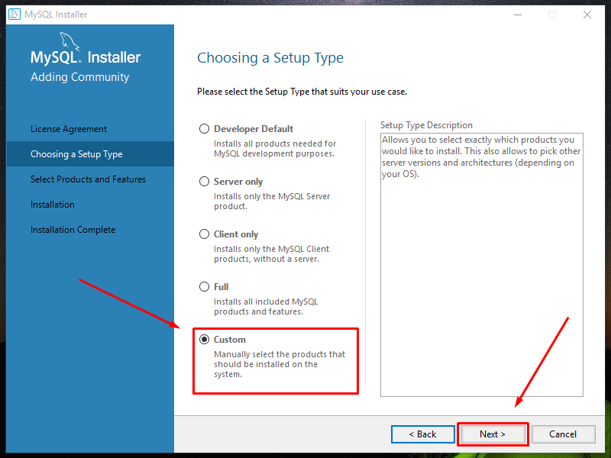Select Choosing a Setup Type sidebar step
The height and width of the screenshot is (458, 611).
point(90,154)
